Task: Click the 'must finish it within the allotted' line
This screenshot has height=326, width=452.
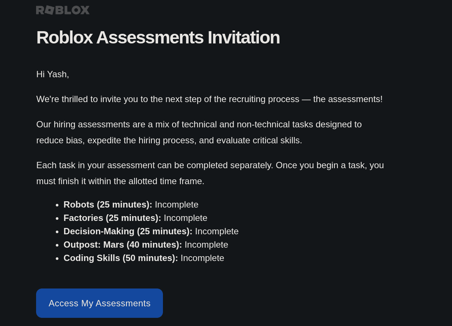Action: pyautogui.click(x=121, y=181)
